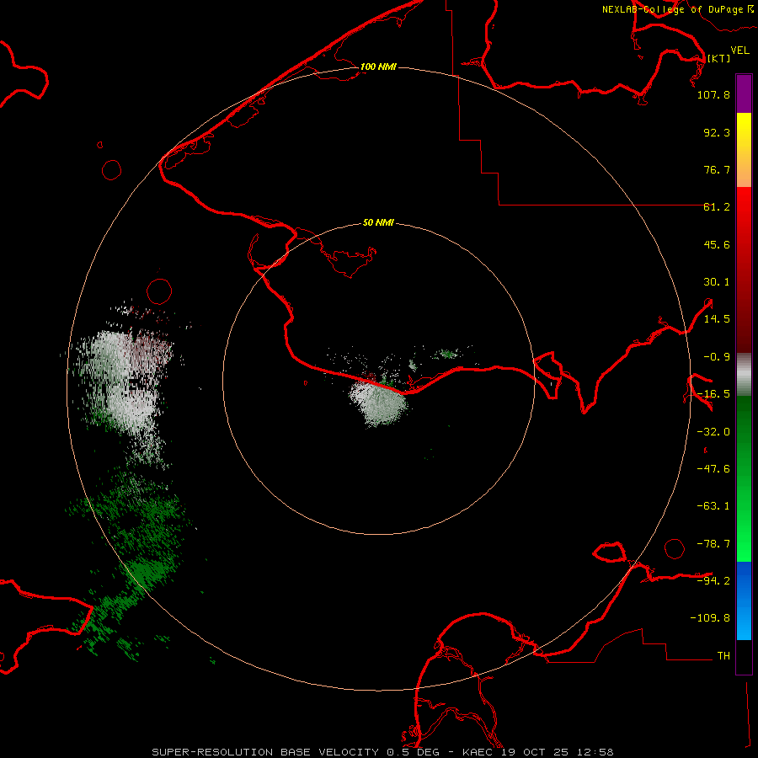Click the gray velocity echo at the radar center

(x=380, y=403)
